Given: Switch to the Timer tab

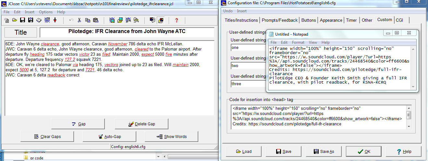Looking at the screenshot, I should [351, 20].
